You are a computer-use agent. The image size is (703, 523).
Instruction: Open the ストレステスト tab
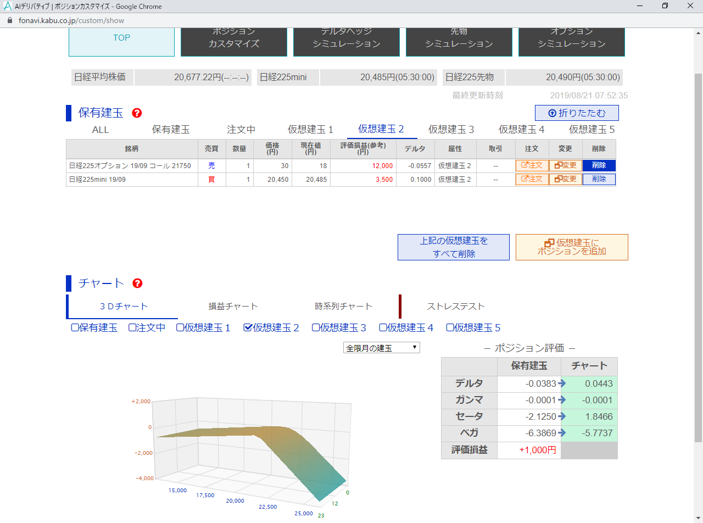coord(455,306)
